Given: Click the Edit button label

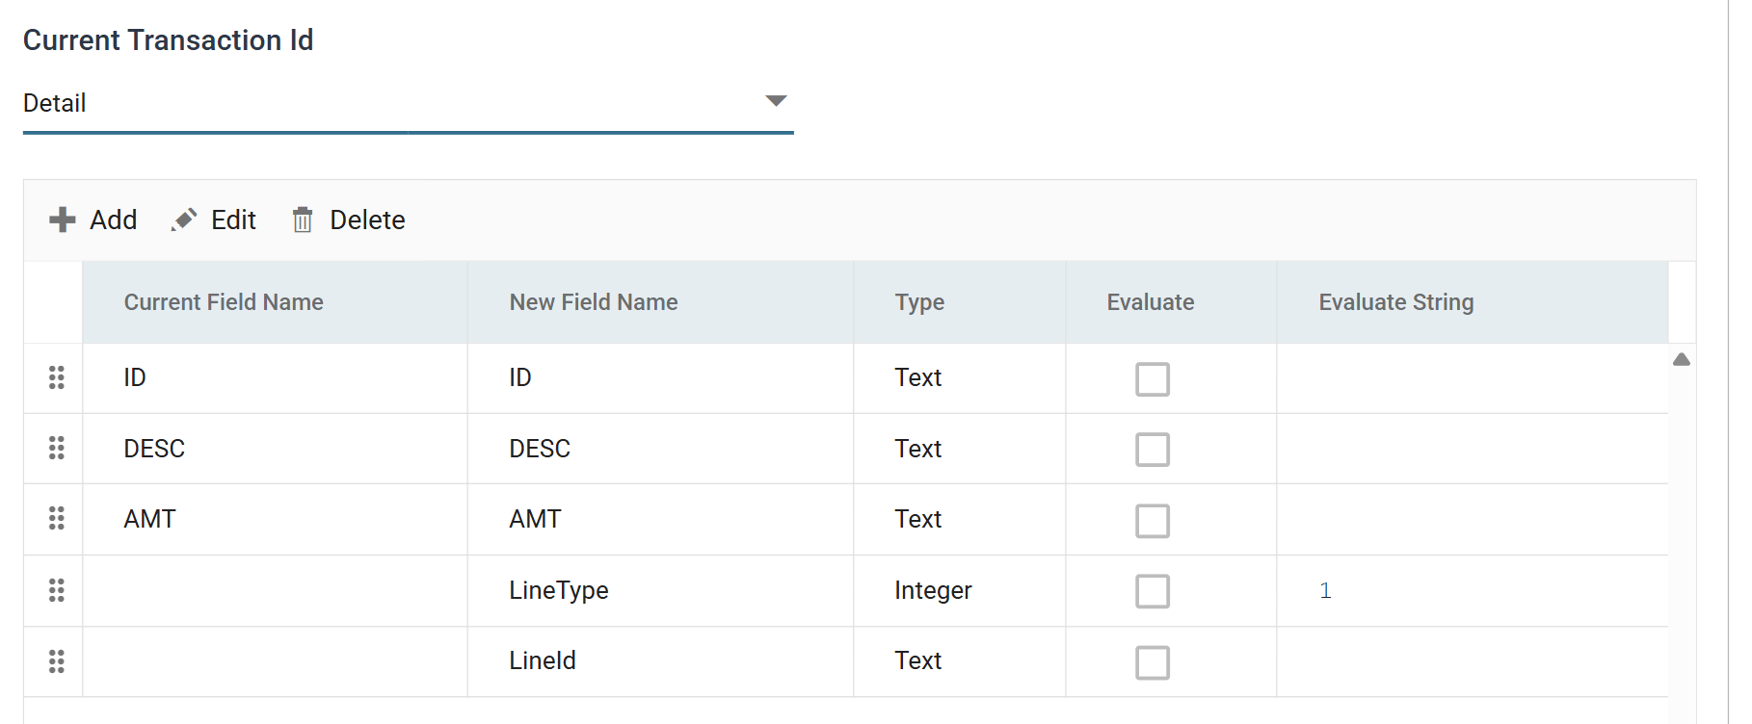Looking at the screenshot, I should click(x=233, y=220).
